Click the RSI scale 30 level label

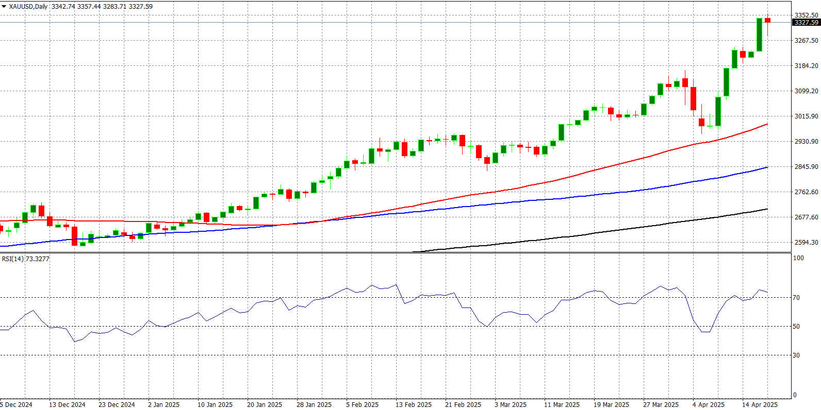tap(796, 355)
